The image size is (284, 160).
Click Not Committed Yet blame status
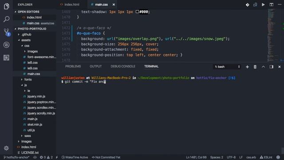click(x=106, y=157)
